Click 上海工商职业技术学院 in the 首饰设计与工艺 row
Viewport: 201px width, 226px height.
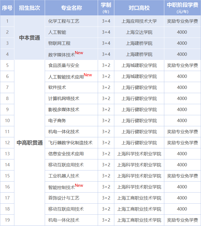point(139,198)
